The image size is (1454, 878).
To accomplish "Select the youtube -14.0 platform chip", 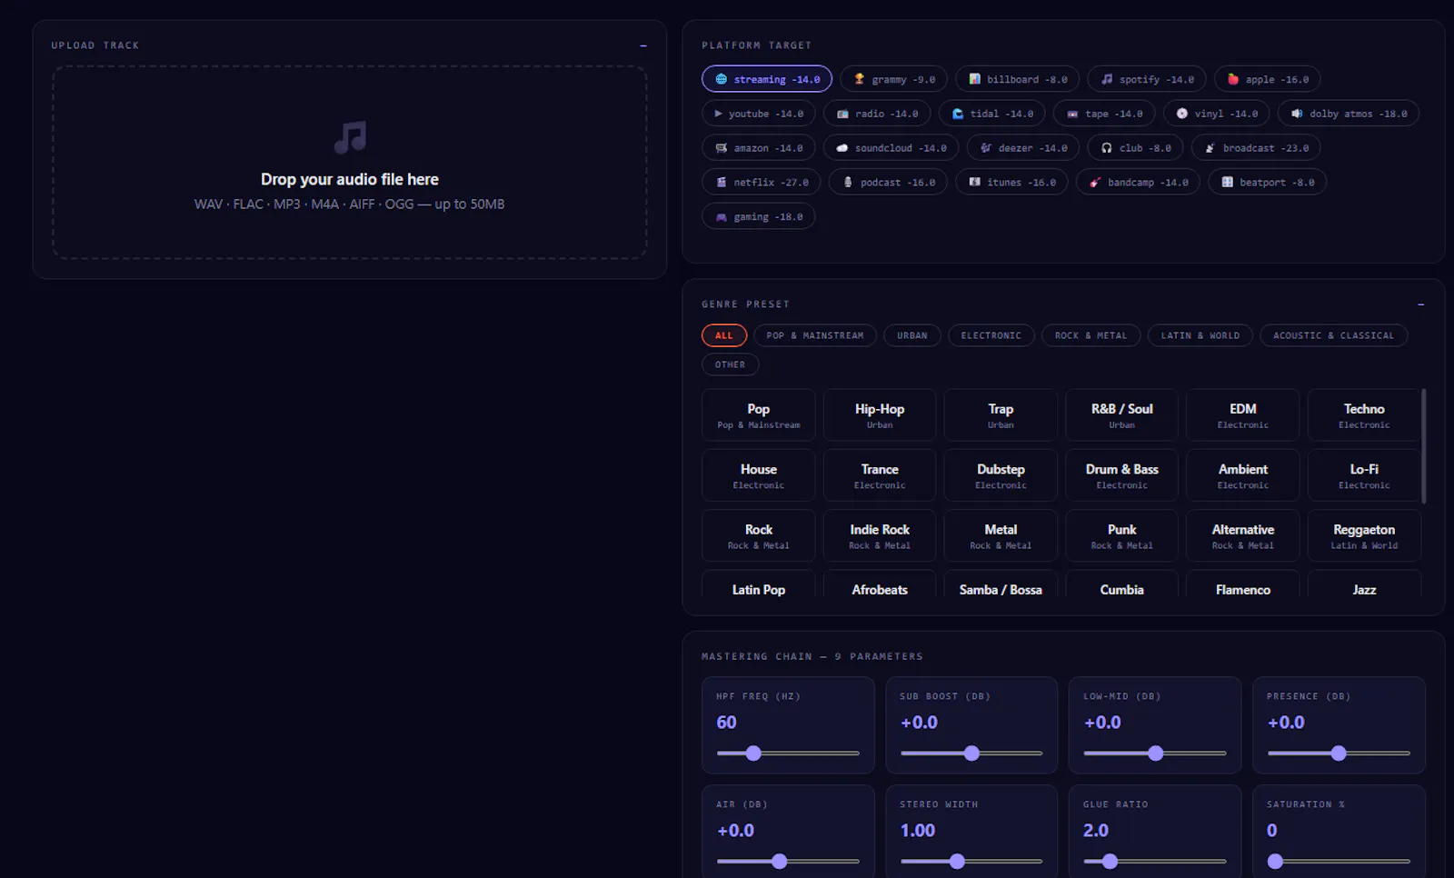I will tap(759, 114).
